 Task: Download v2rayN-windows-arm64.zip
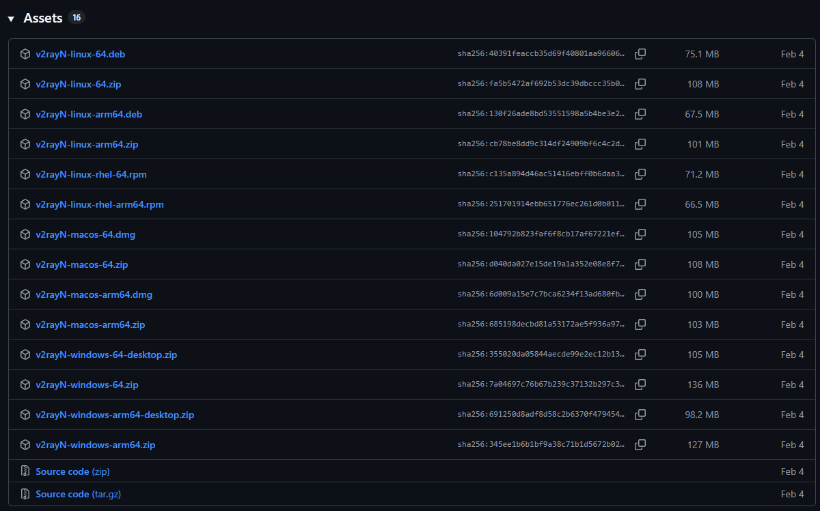(x=96, y=445)
